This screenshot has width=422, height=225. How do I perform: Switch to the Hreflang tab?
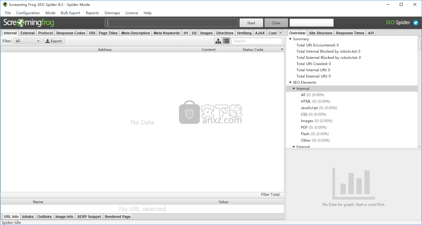(244, 33)
